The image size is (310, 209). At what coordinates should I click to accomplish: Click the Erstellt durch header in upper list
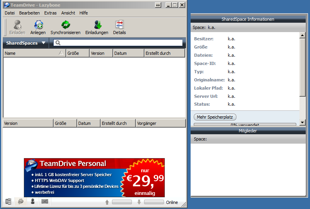click(165, 53)
